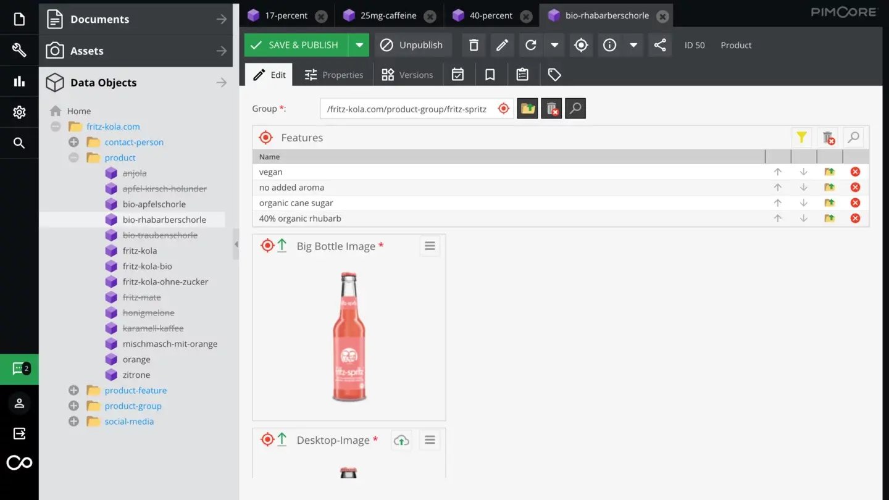Click the Unpublish button
Screen dimensions: 889x500
pyautogui.click(x=412, y=44)
